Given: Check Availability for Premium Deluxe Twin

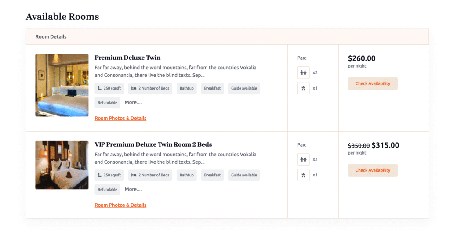Looking at the screenshot, I should (373, 83).
